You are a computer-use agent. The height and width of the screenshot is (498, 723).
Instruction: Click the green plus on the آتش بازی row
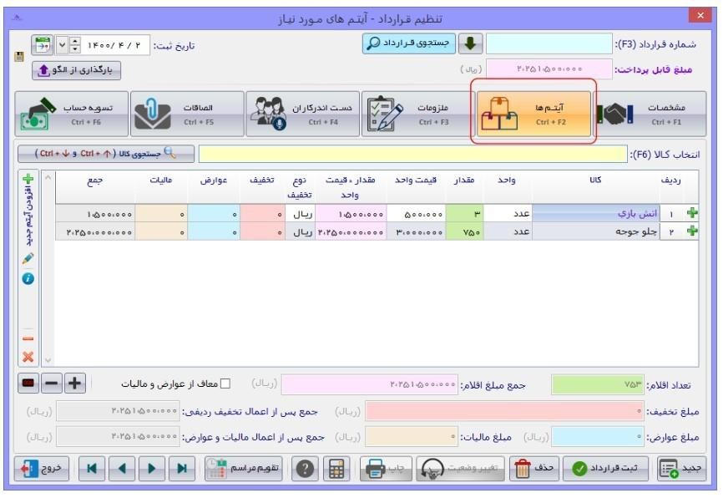(x=691, y=213)
